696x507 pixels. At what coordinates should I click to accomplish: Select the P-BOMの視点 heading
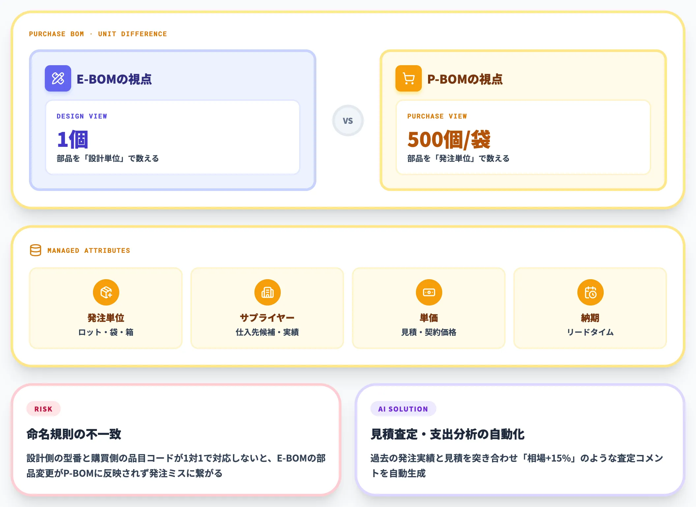pyautogui.click(x=465, y=79)
